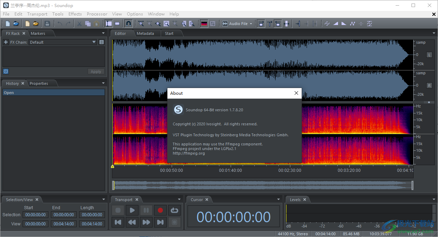Screen dimensions: 438x237
Task: Open the Audio File dropdown in toolbar
Action: click(x=237, y=24)
